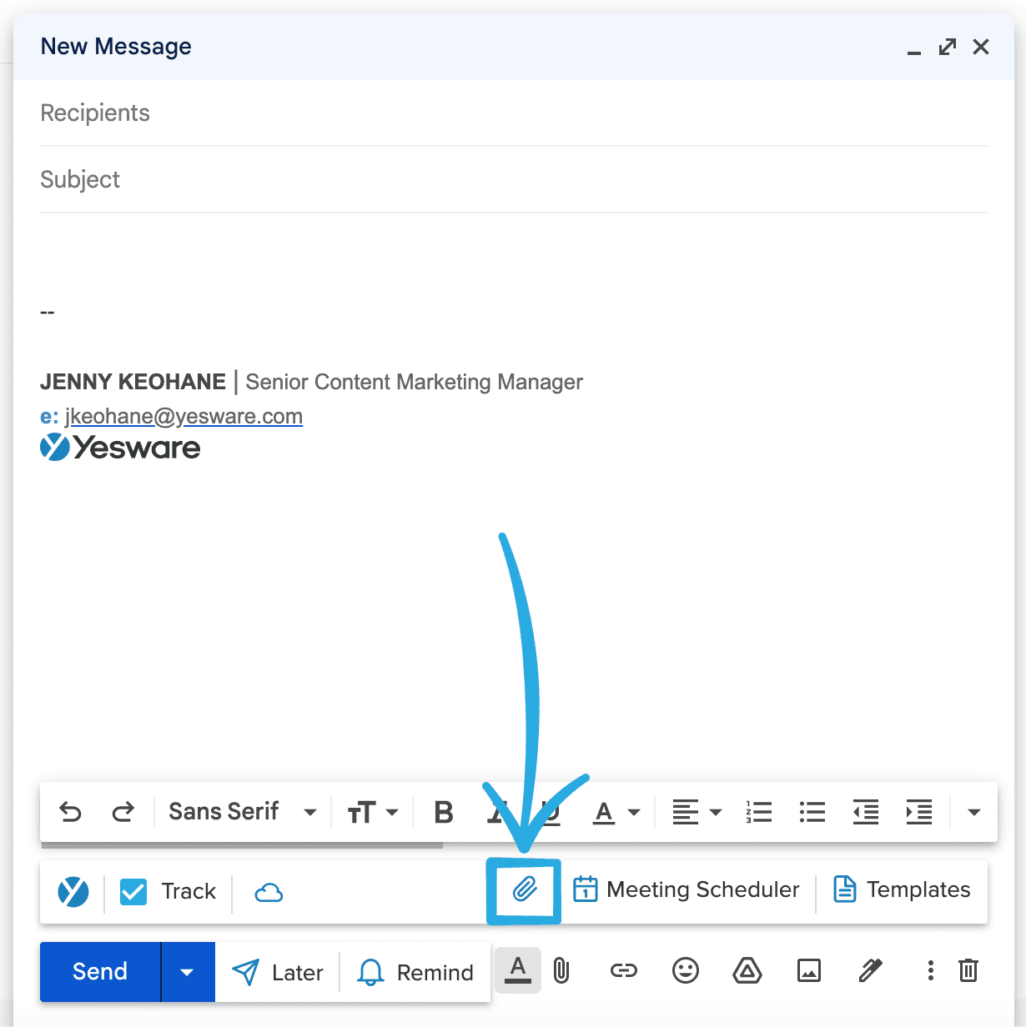Open the Sans Serif font dropdown

242,812
